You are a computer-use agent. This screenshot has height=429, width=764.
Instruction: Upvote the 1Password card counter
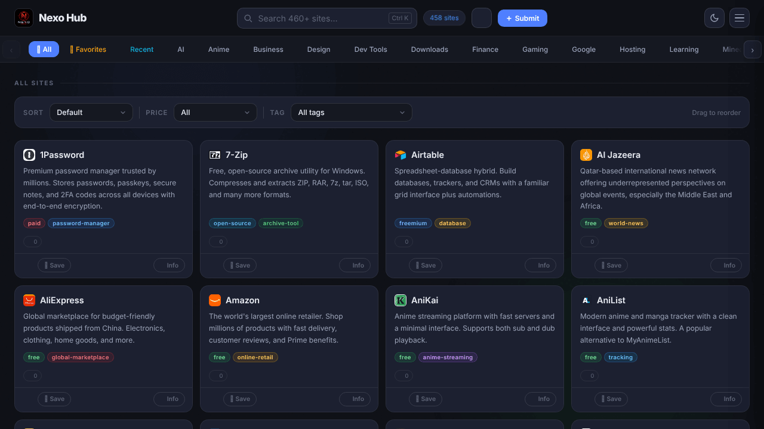click(x=33, y=242)
